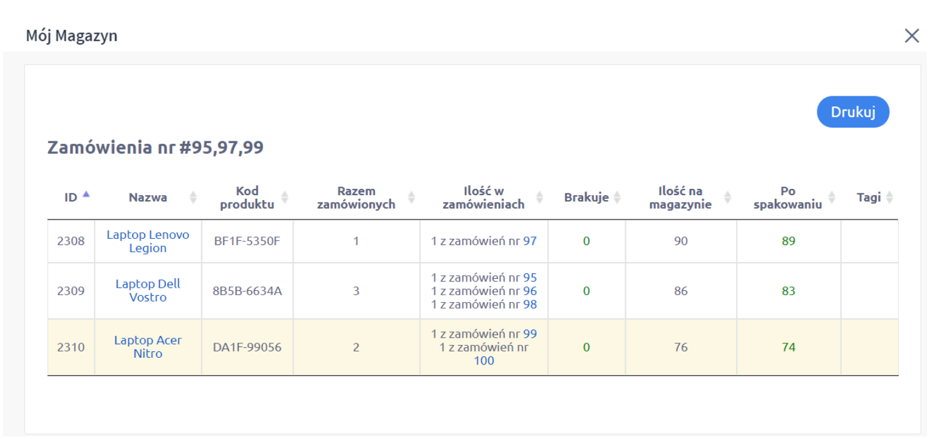Open Laptop Lenovo Legion product link

click(x=148, y=241)
